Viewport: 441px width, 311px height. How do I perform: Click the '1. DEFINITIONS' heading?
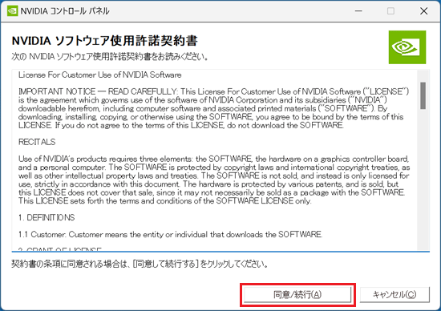pyautogui.click(x=47, y=217)
